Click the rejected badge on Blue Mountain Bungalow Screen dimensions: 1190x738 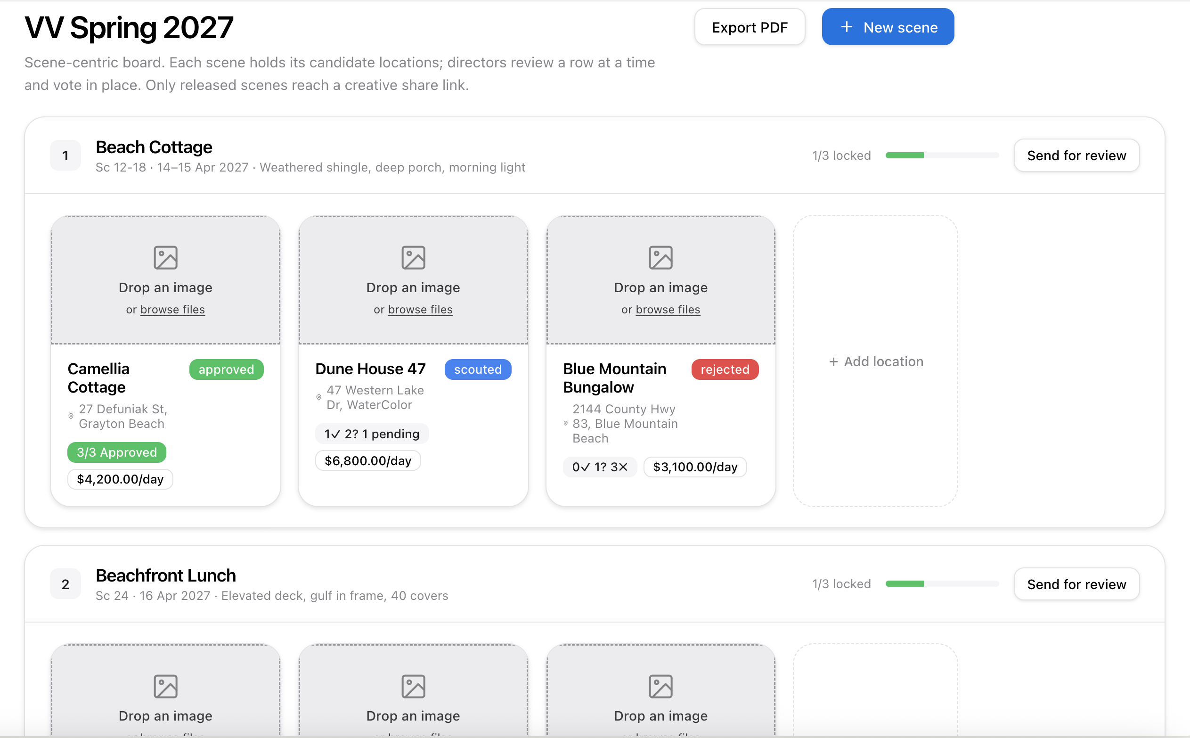pos(725,369)
